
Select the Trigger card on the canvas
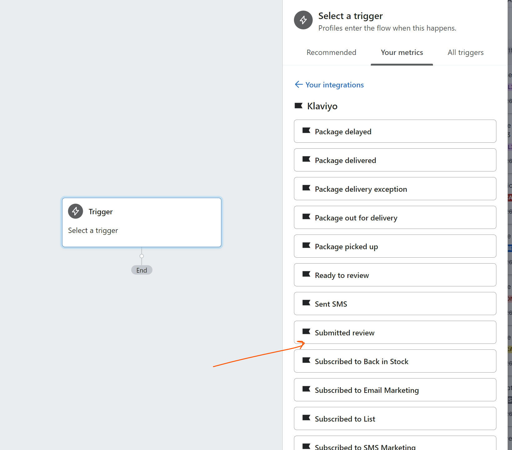[142, 222]
